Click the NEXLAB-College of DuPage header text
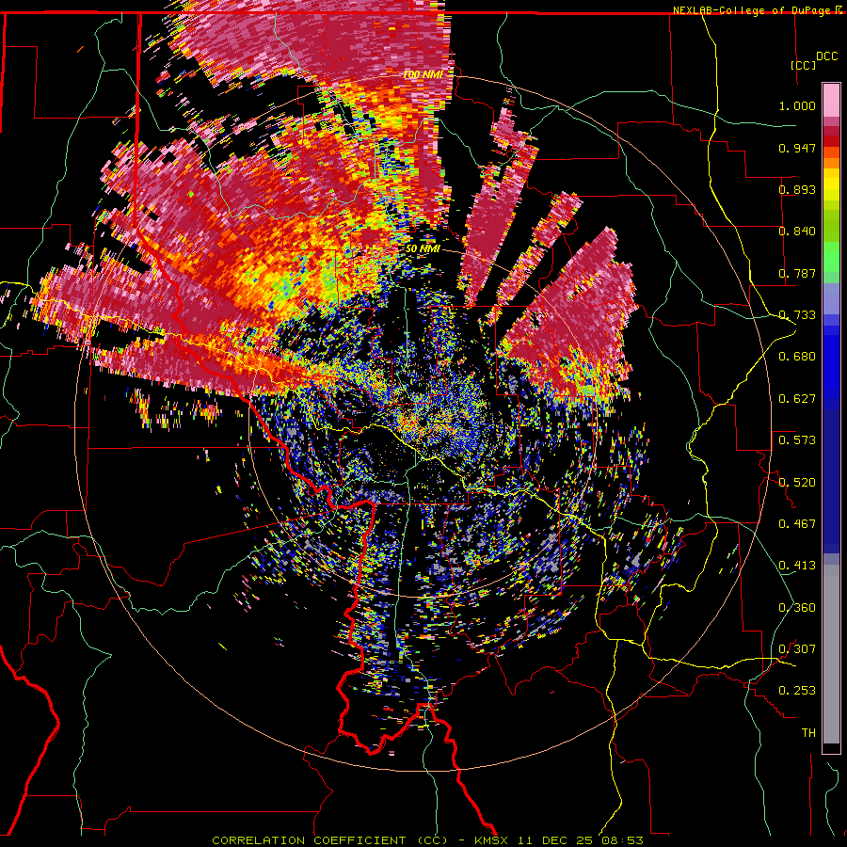Image resolution: width=847 pixels, height=847 pixels. pos(753,10)
